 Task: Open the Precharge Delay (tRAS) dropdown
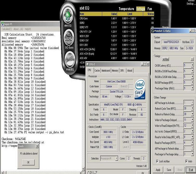tap(192, 88)
